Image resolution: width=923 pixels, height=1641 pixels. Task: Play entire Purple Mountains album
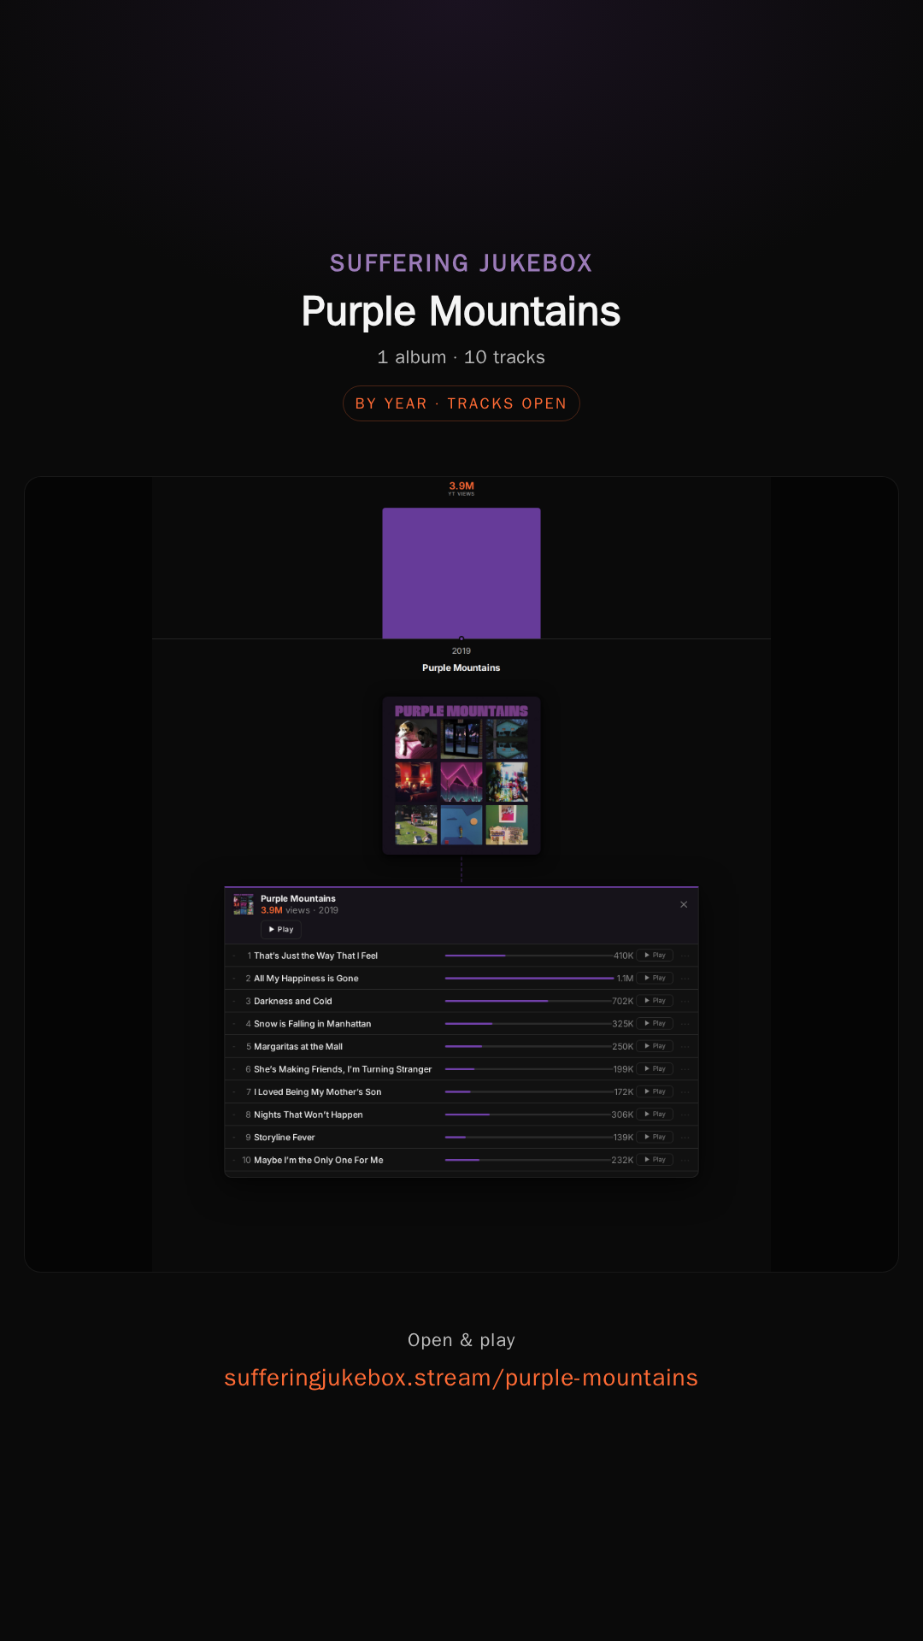tap(281, 930)
